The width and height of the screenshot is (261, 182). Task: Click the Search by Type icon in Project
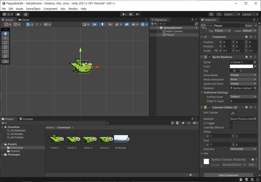point(178,123)
